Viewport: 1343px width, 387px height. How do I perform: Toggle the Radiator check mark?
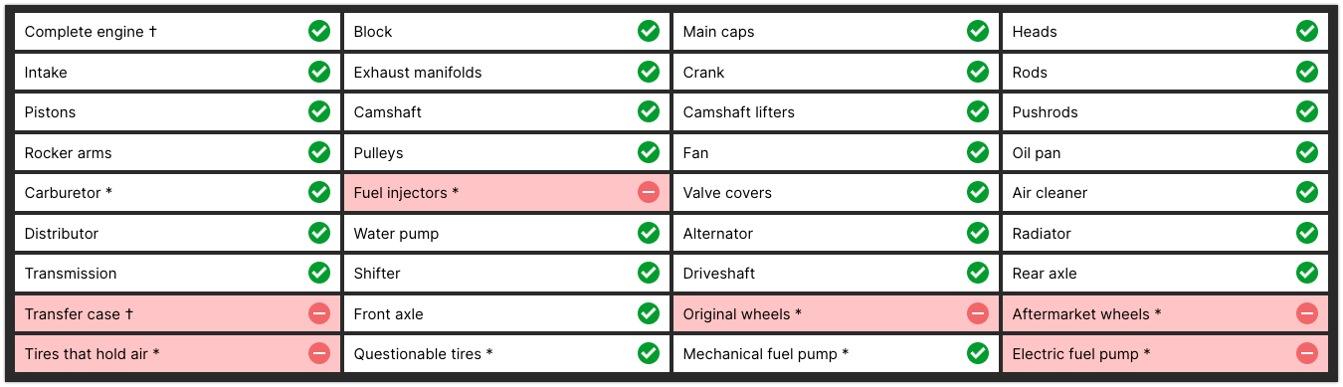(x=1307, y=233)
